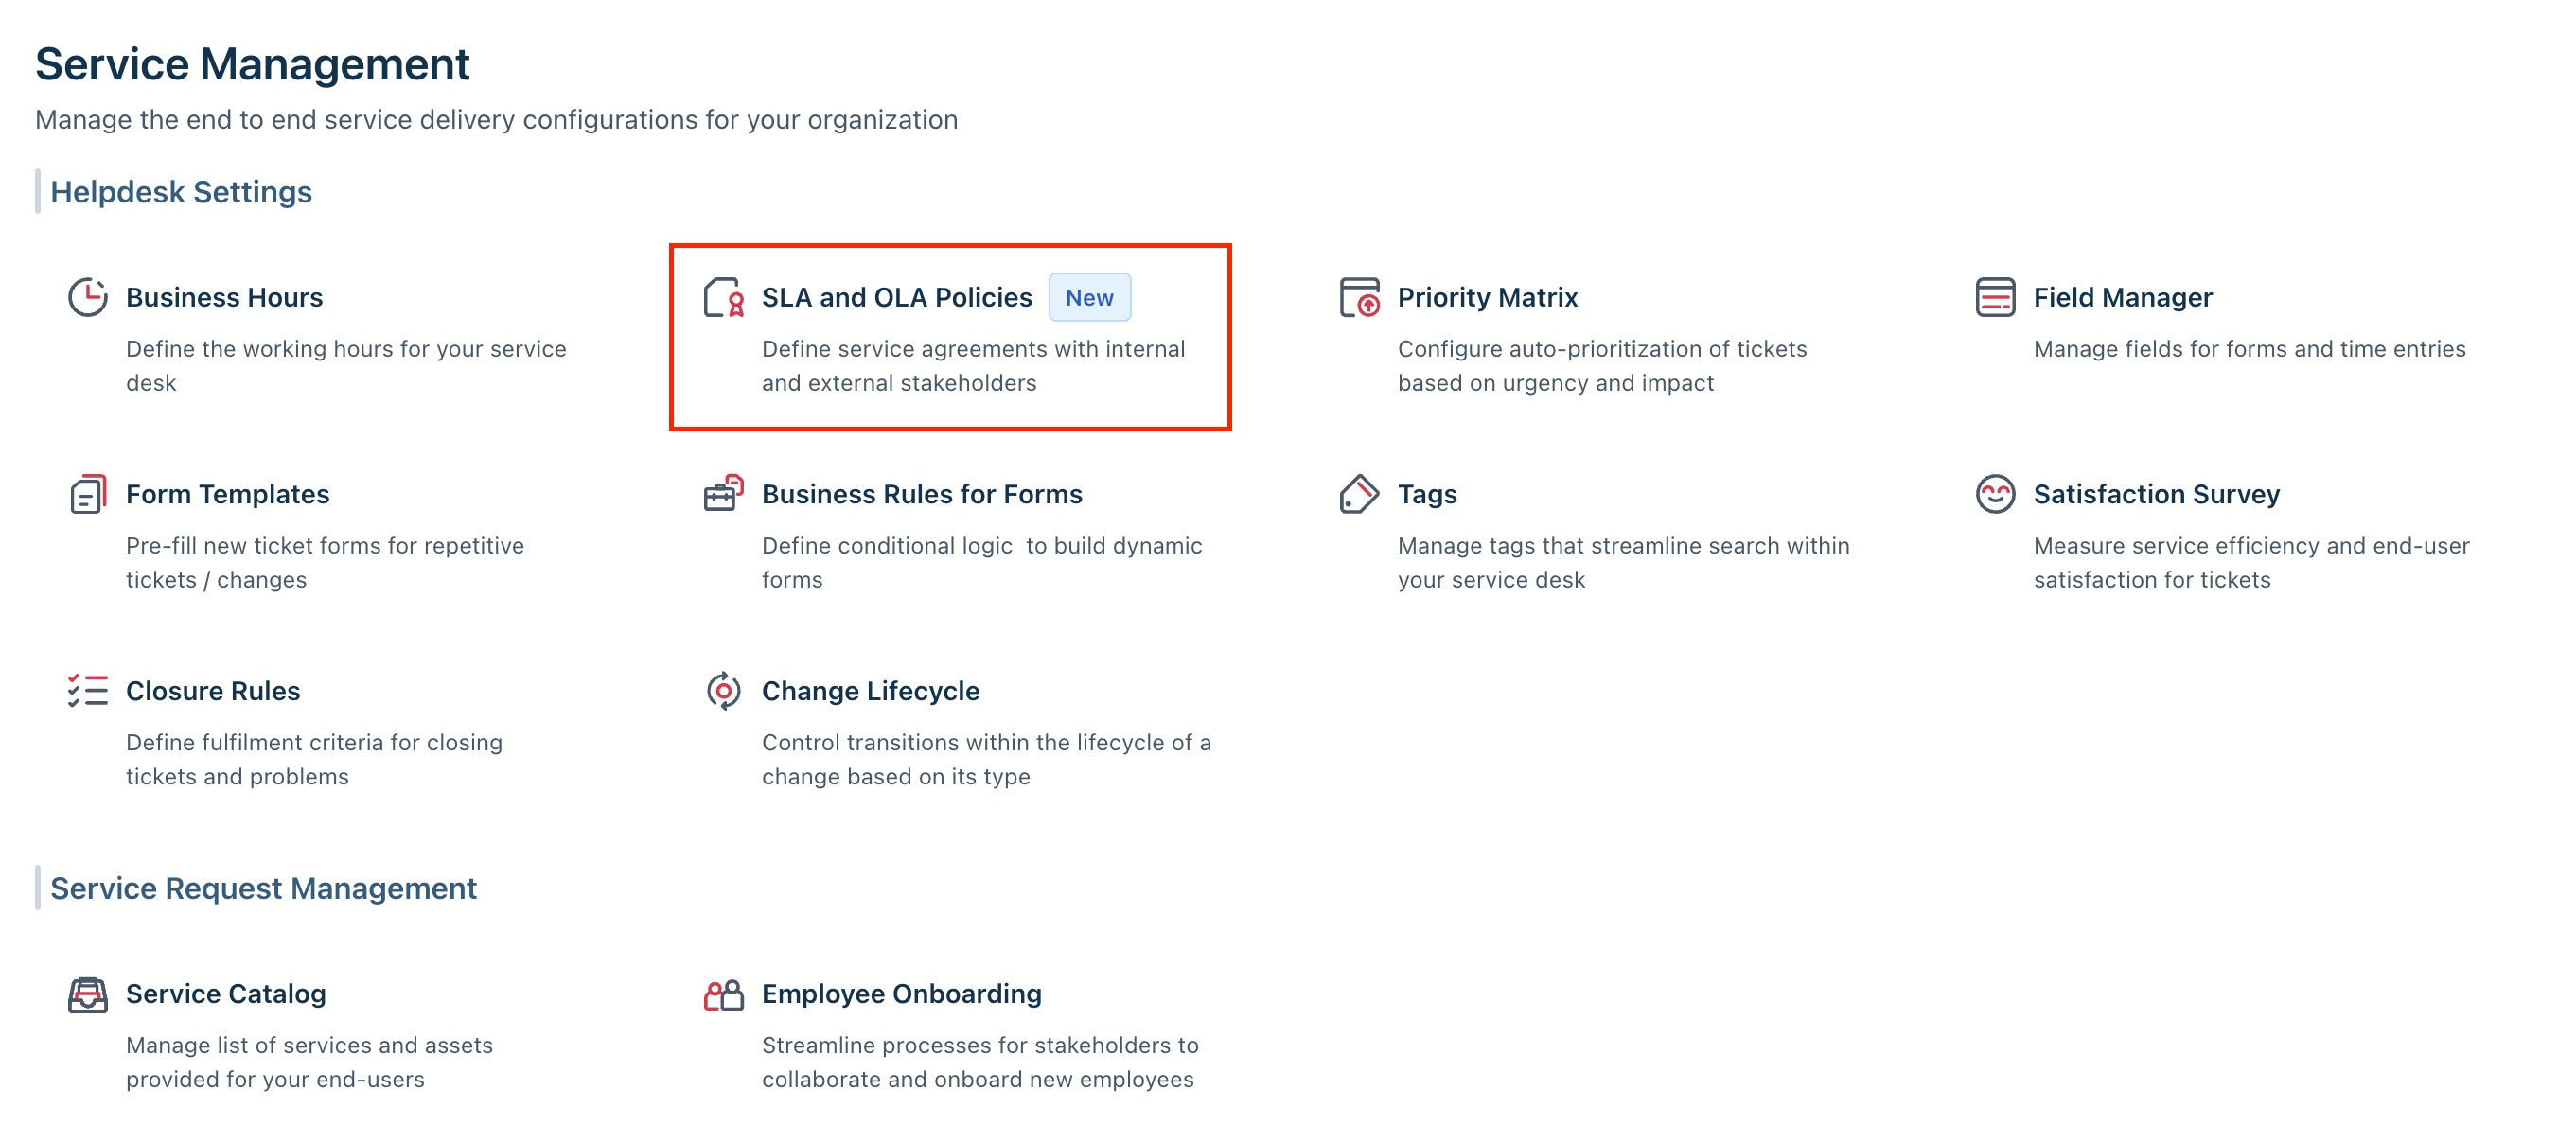Click the Tags label icon
The image size is (2576, 1143).
tap(1359, 494)
